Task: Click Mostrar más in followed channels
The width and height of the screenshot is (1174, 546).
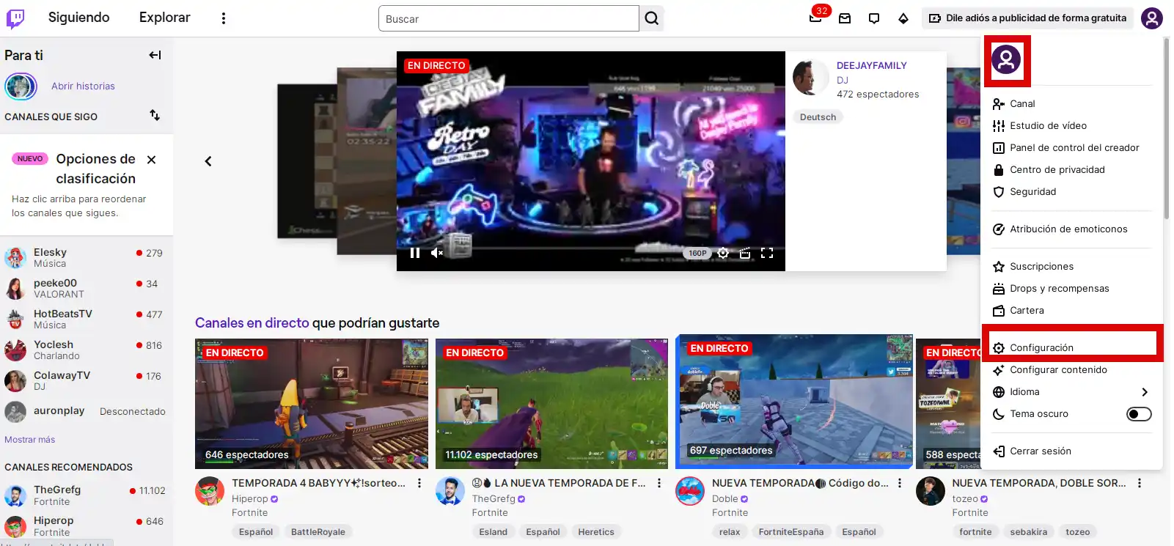Action: click(x=30, y=440)
